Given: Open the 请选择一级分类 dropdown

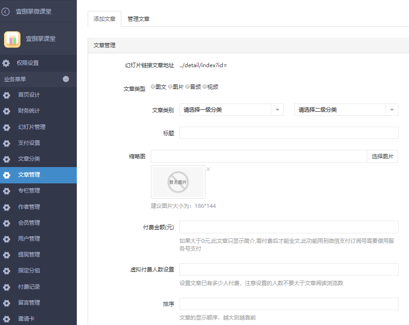Looking at the screenshot, I should 231,110.
